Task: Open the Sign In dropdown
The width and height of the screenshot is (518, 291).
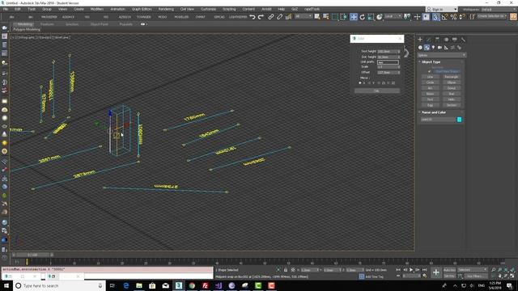Action: pos(441,10)
